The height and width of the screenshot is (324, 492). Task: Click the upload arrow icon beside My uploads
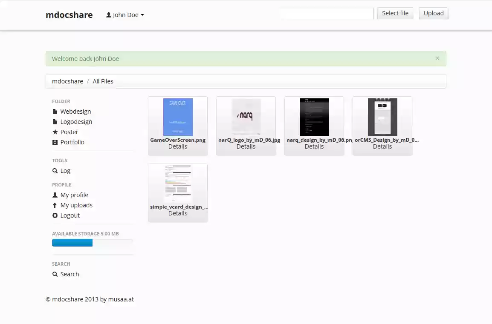pos(54,205)
